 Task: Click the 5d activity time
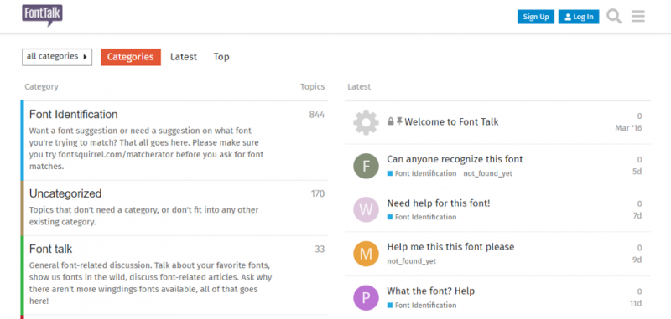[637, 172]
